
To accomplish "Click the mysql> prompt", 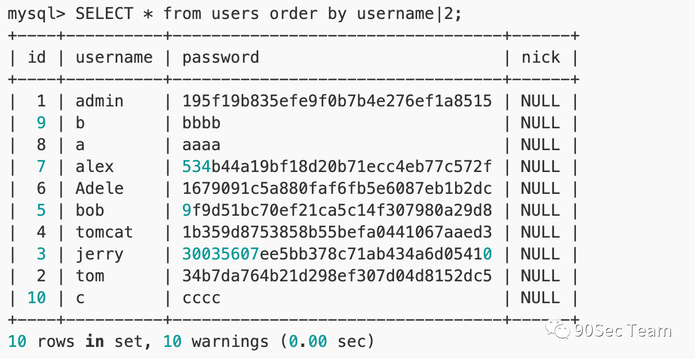I will pos(37,14).
